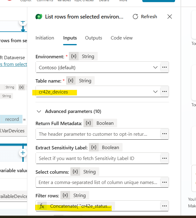Screen dimensions: 196x218
Task: Click the Refresh text label
Action: 149,16
